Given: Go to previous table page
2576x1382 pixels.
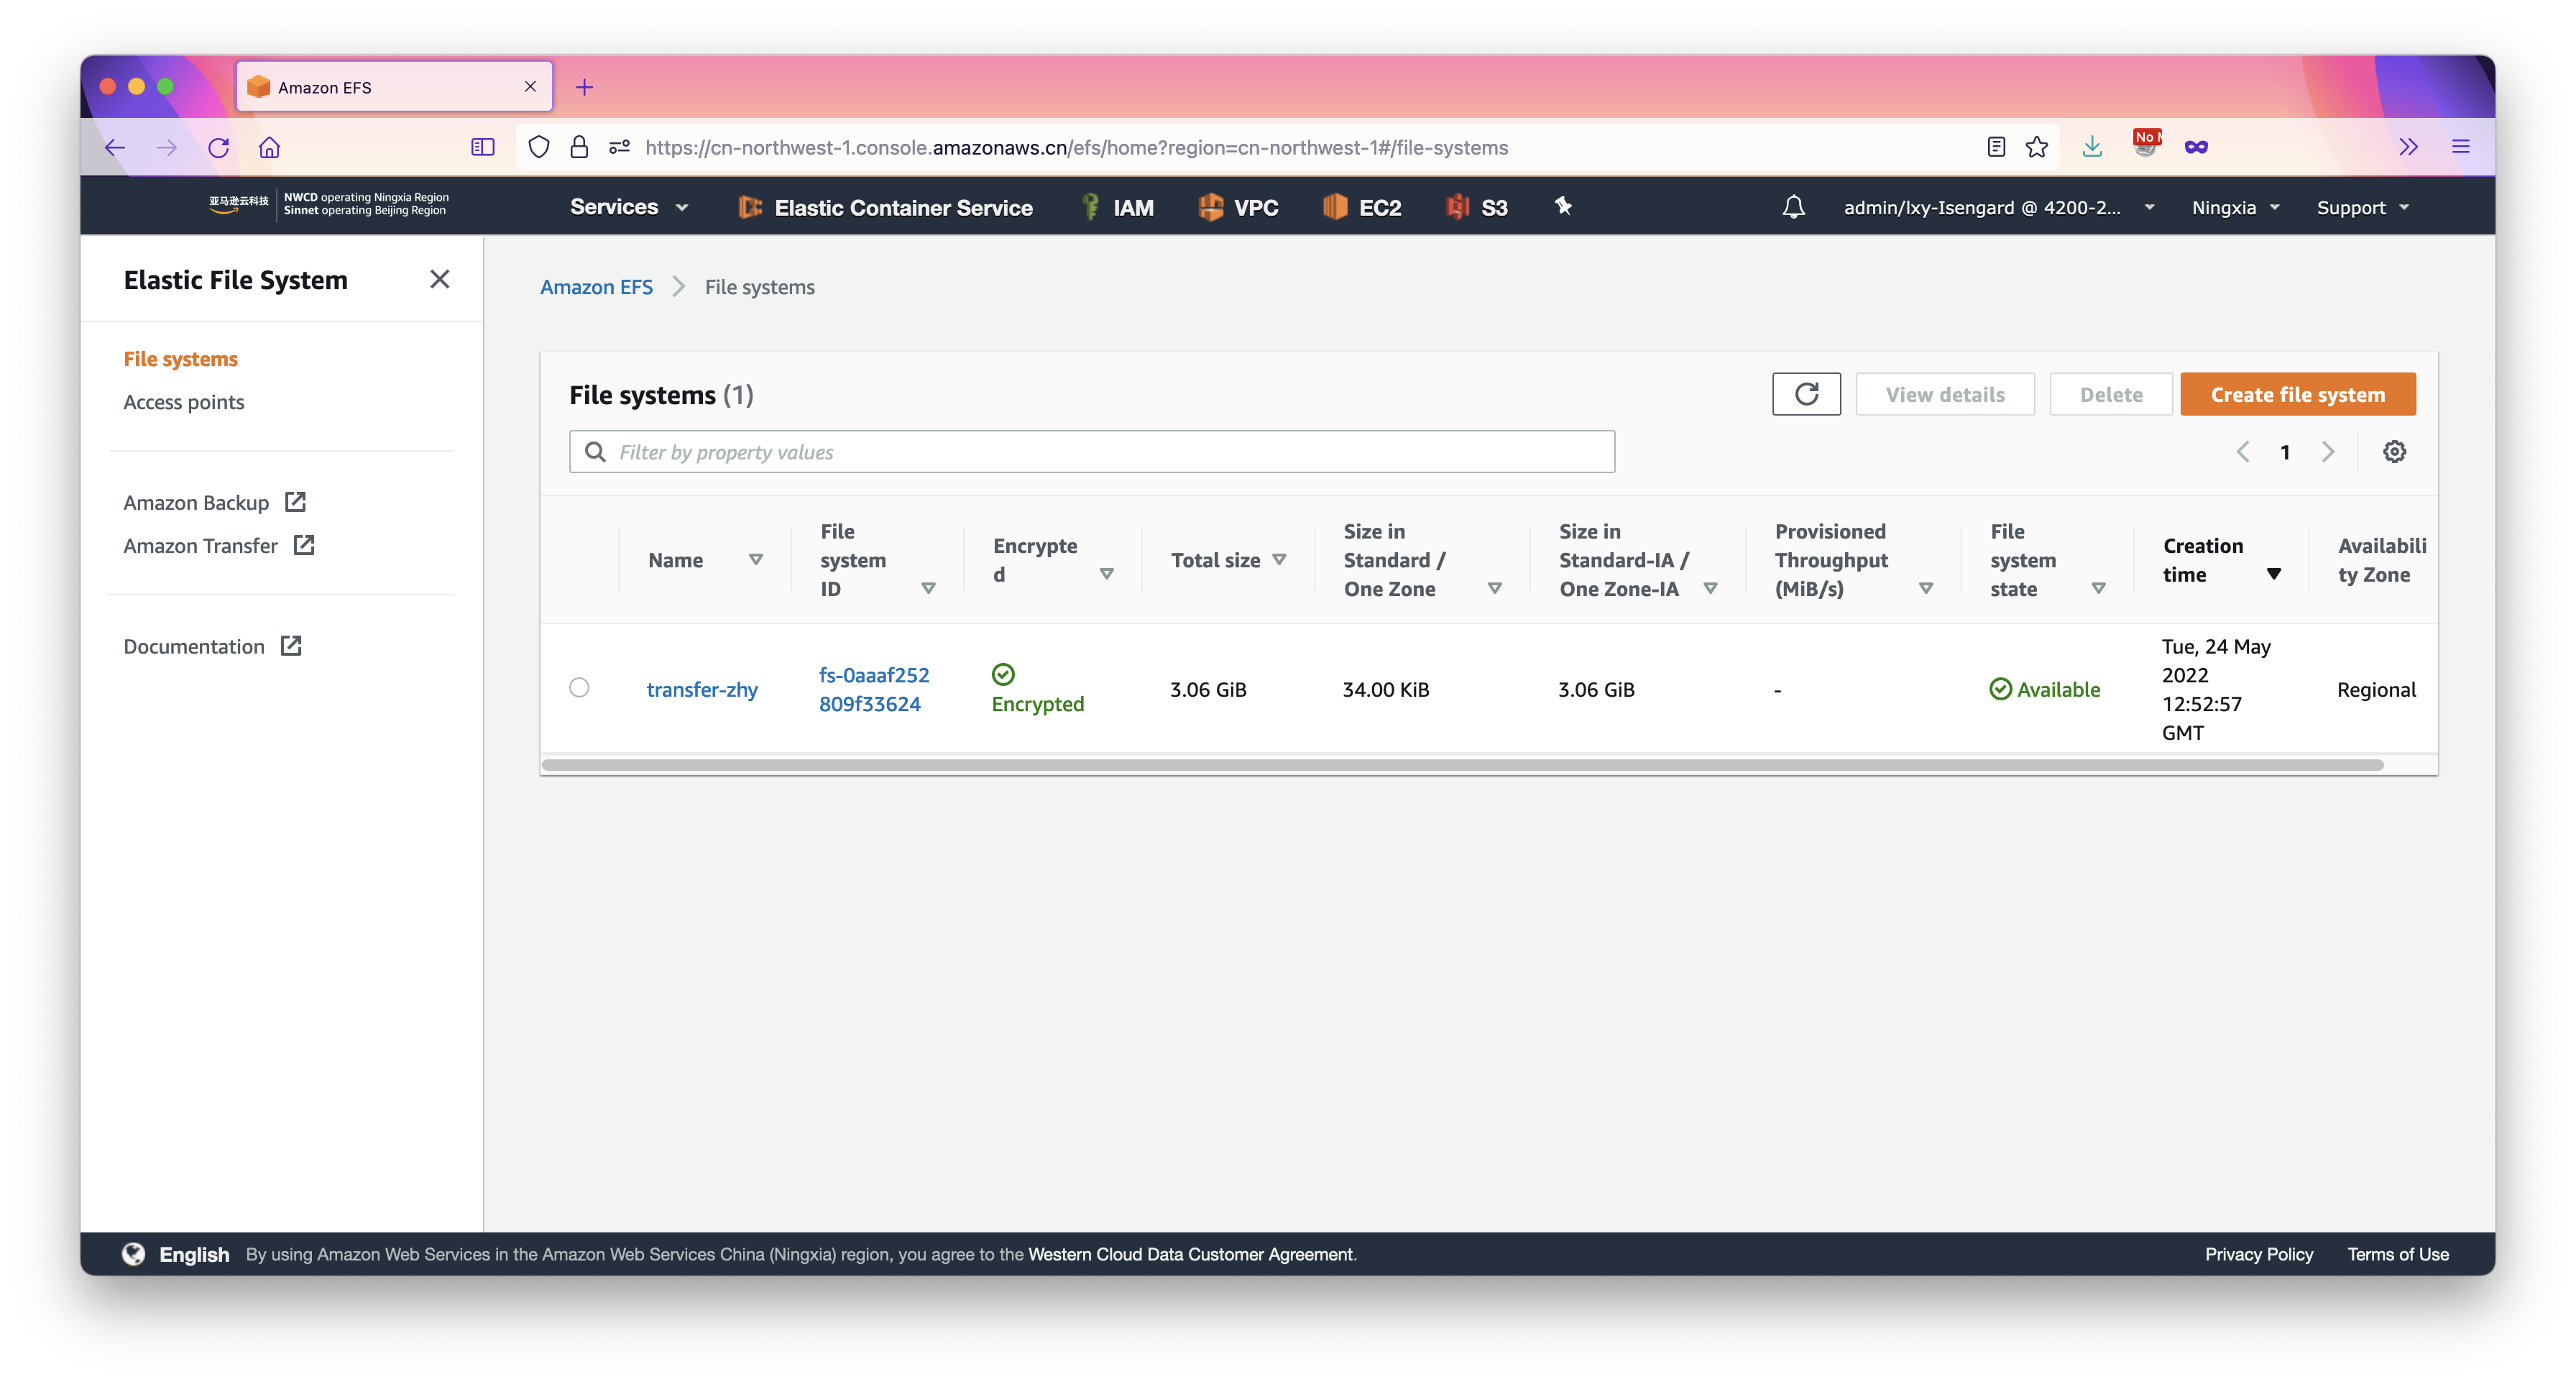Looking at the screenshot, I should (2243, 452).
